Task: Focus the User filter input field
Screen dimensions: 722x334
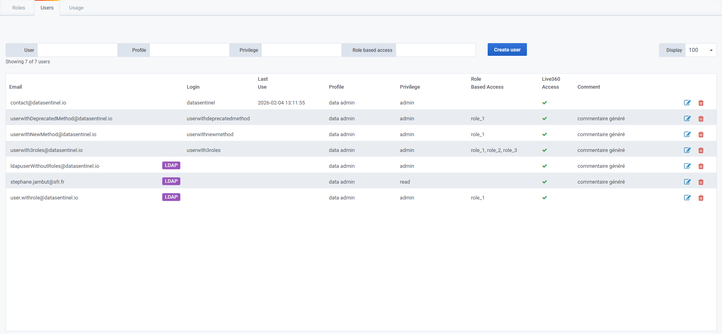Action: (x=77, y=50)
